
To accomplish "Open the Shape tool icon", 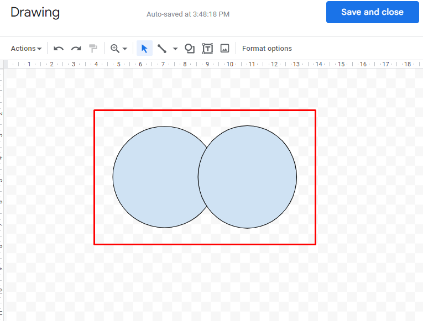I will [190, 49].
